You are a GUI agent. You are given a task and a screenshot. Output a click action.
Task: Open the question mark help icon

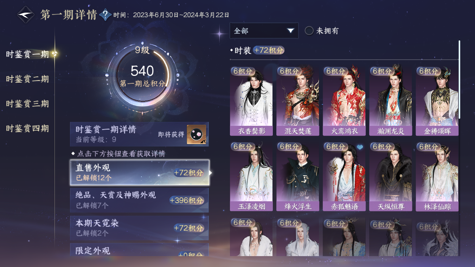click(105, 15)
